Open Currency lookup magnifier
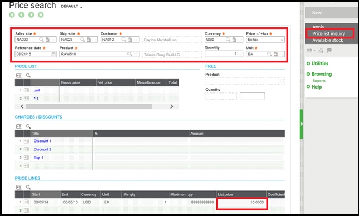This screenshot has height=216, width=360. [x=228, y=40]
